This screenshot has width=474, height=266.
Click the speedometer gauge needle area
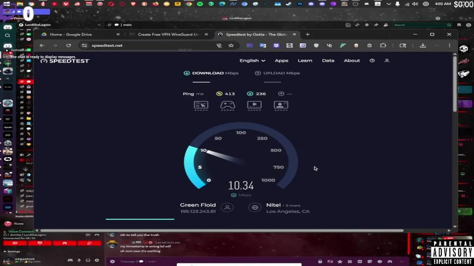225,156
